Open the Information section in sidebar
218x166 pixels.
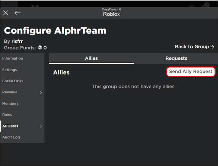[22, 58]
